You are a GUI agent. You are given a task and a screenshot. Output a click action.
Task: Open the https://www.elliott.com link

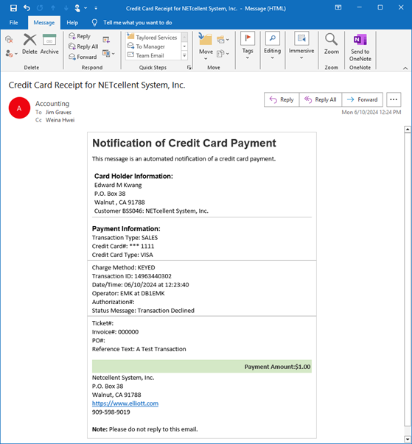(125, 404)
